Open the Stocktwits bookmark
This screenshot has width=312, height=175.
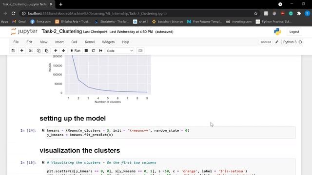tap(112, 21)
